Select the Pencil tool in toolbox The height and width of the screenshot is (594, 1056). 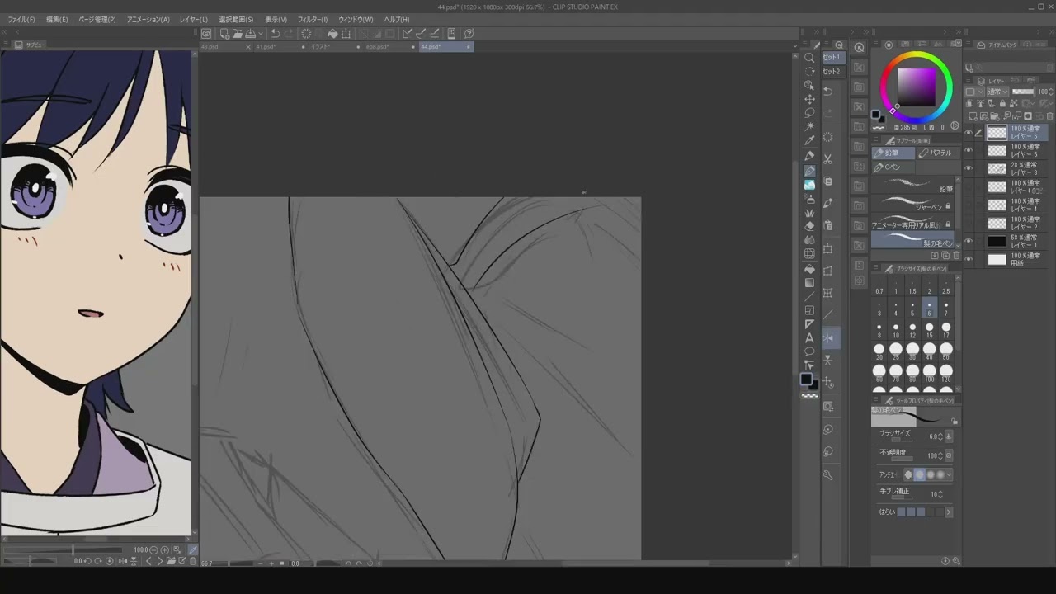pyautogui.click(x=809, y=171)
